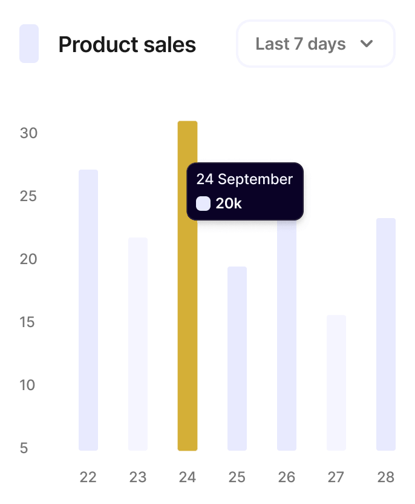Click the bar for day 28
Image resolution: width=415 pixels, height=504 pixels.
(x=386, y=334)
